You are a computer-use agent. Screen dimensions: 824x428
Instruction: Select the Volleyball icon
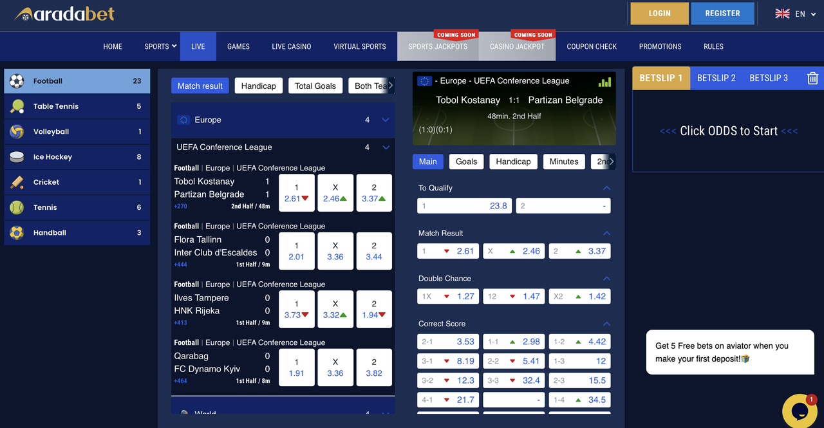tap(17, 131)
